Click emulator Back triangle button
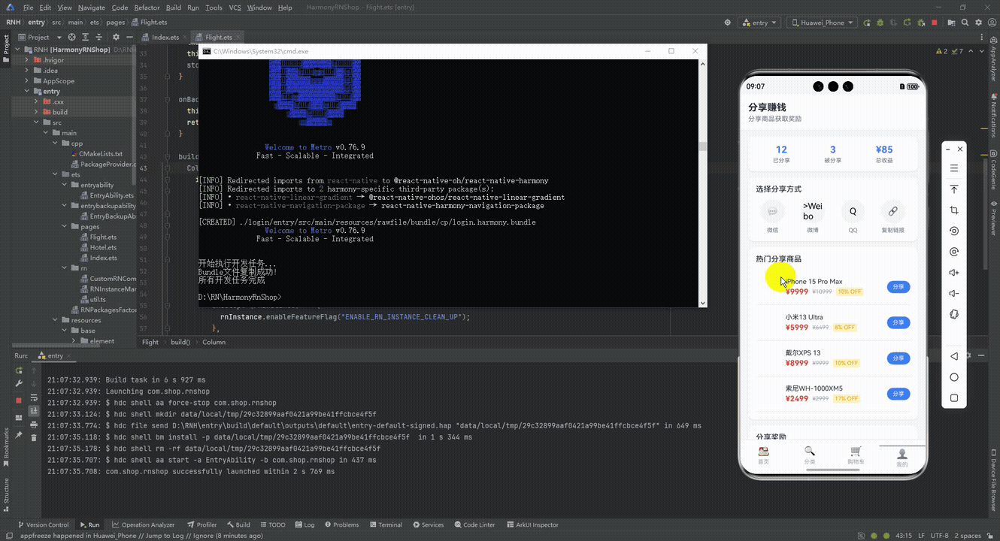 click(x=954, y=356)
